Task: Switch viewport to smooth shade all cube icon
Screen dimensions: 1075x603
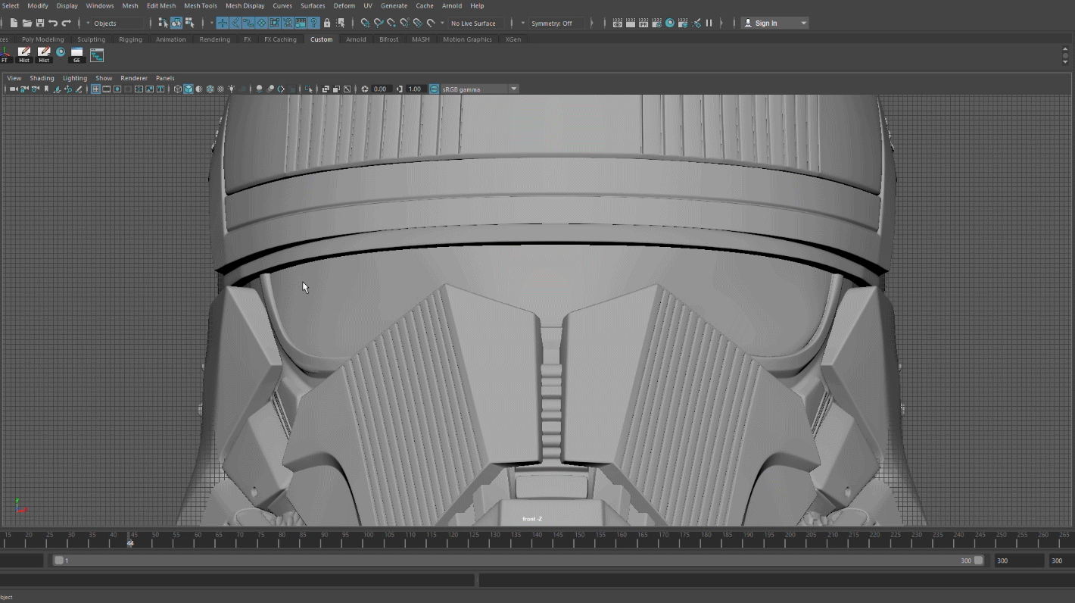Action: 188,89
